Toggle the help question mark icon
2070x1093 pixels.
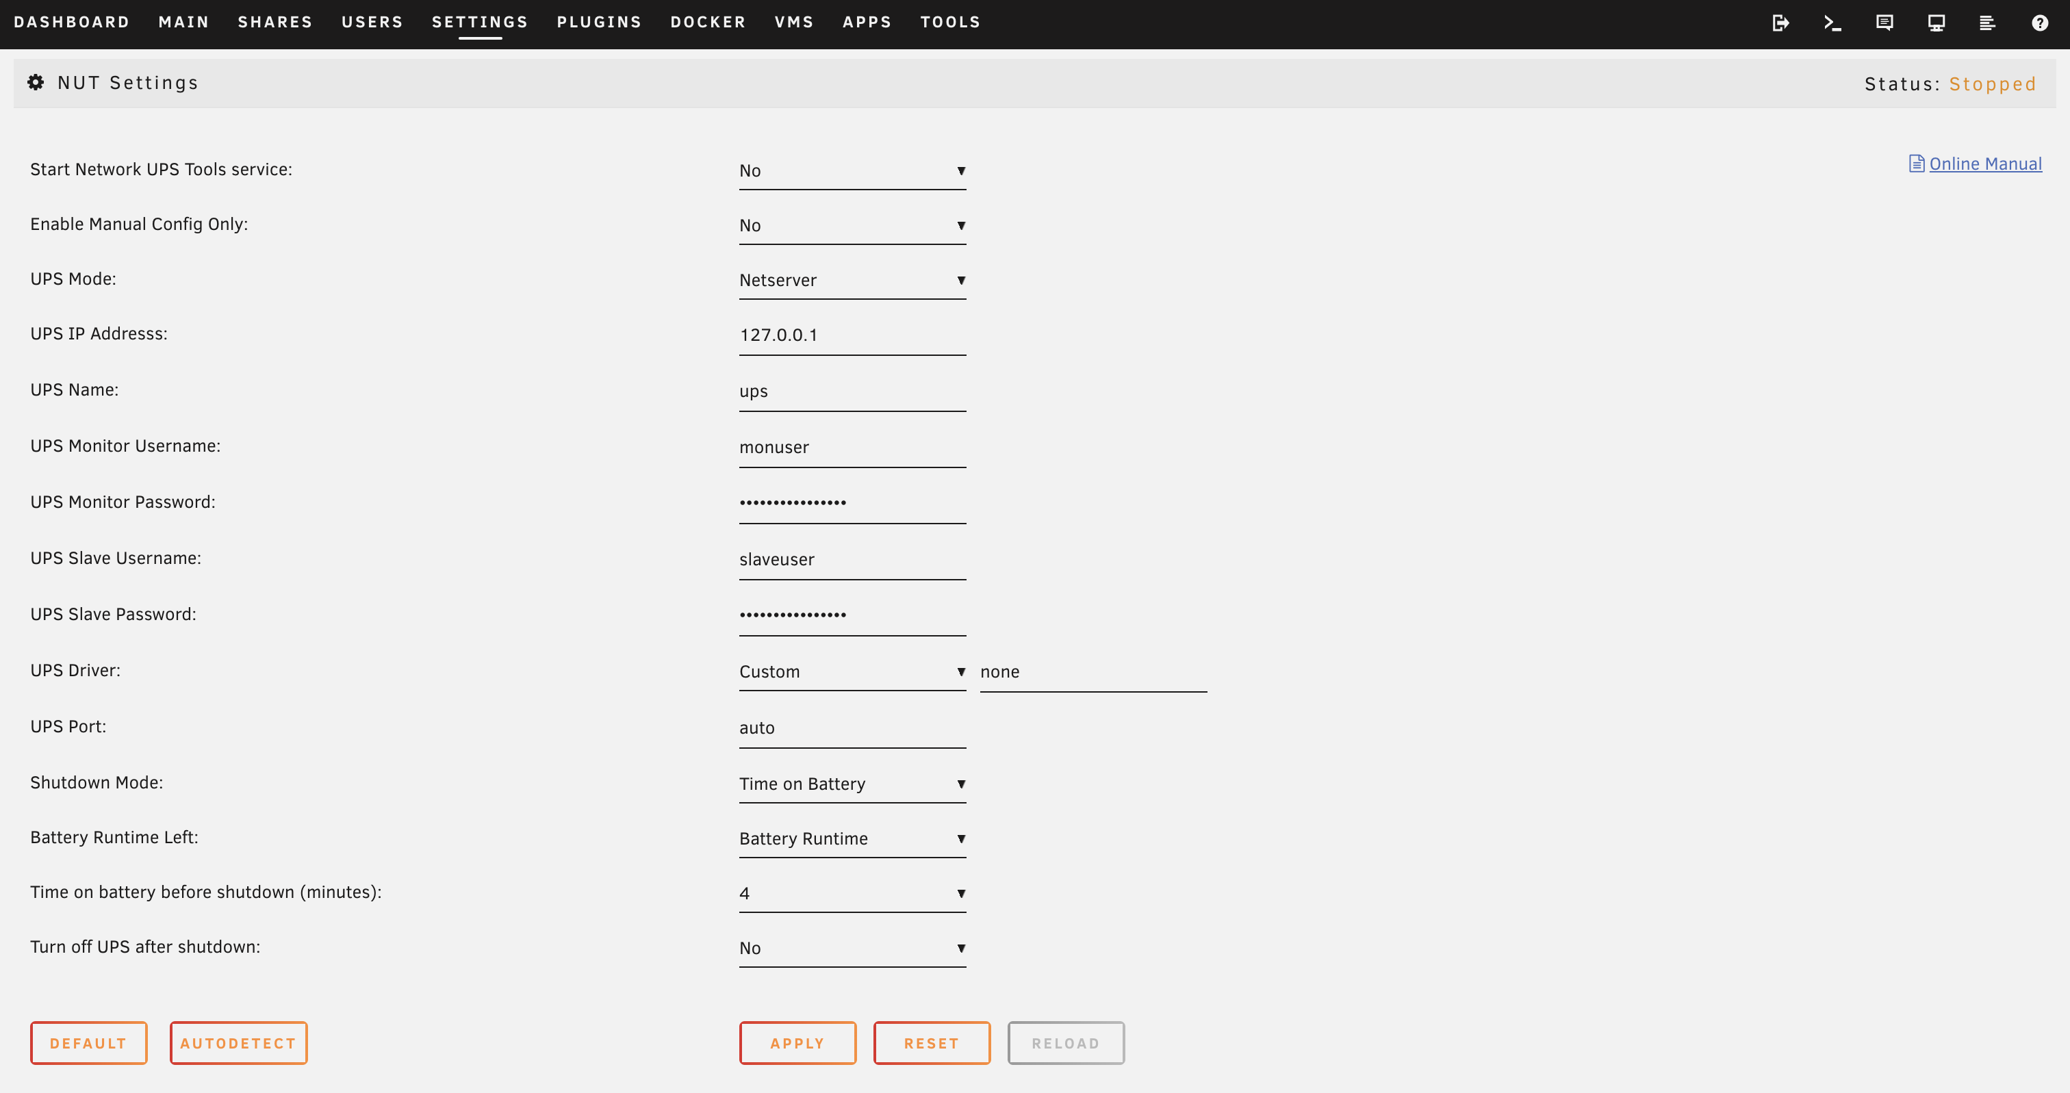point(2039,23)
